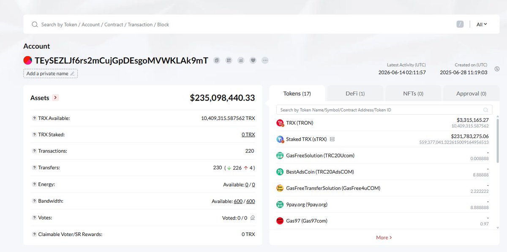Click the help icon beside TRX Available
This screenshot has height=252, width=507.
tap(34, 118)
